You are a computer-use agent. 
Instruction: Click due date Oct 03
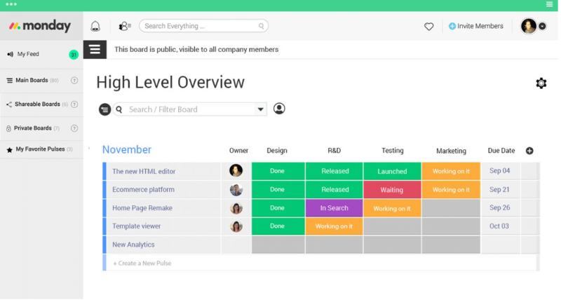(499, 226)
